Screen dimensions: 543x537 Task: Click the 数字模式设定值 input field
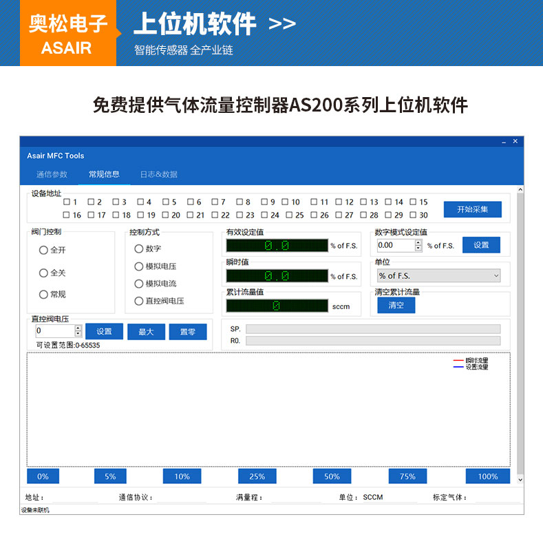[x=396, y=245]
